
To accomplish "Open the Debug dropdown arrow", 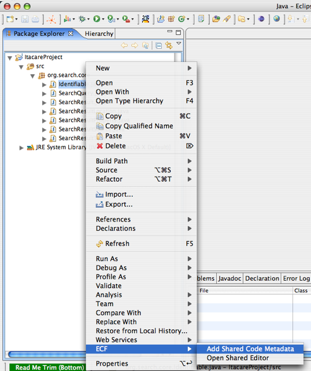I will click(x=88, y=19).
